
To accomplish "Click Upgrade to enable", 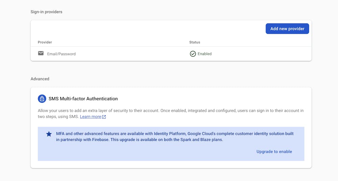I will (x=274, y=152).
